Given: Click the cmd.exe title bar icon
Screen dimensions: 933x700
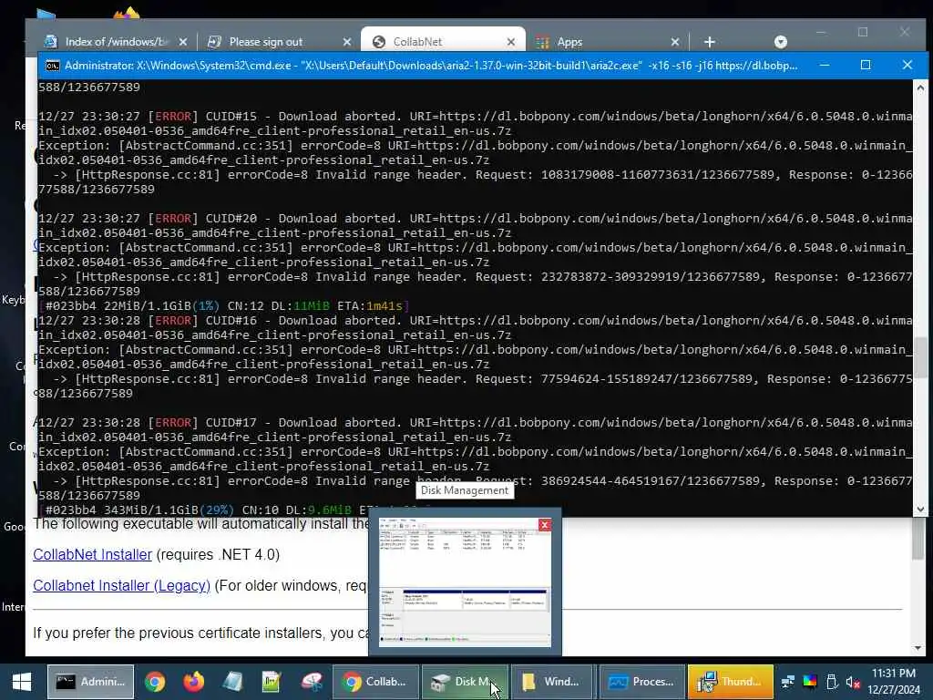Looking at the screenshot, I should [52, 66].
